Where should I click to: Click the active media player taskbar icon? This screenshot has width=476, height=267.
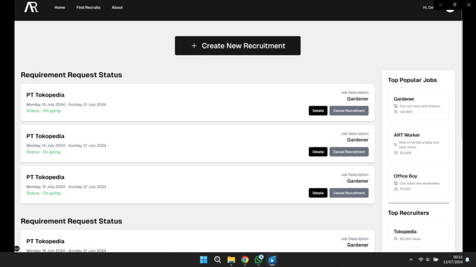[x=272, y=260]
